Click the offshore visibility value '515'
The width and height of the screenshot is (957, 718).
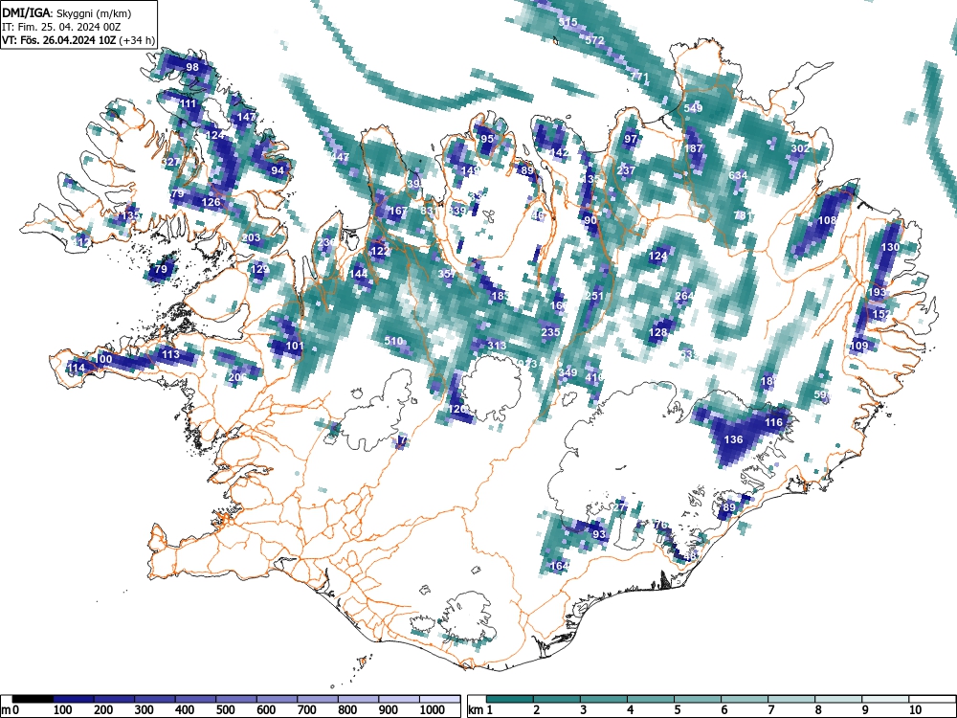[568, 22]
